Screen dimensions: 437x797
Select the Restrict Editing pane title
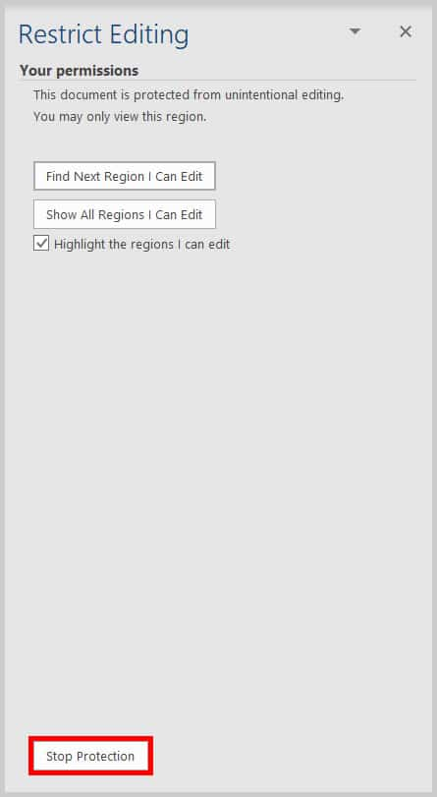click(104, 34)
